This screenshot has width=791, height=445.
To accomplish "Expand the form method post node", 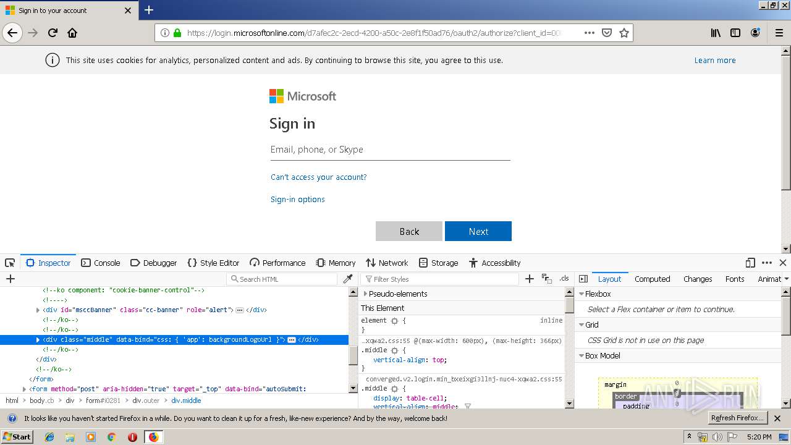I will coord(25,389).
